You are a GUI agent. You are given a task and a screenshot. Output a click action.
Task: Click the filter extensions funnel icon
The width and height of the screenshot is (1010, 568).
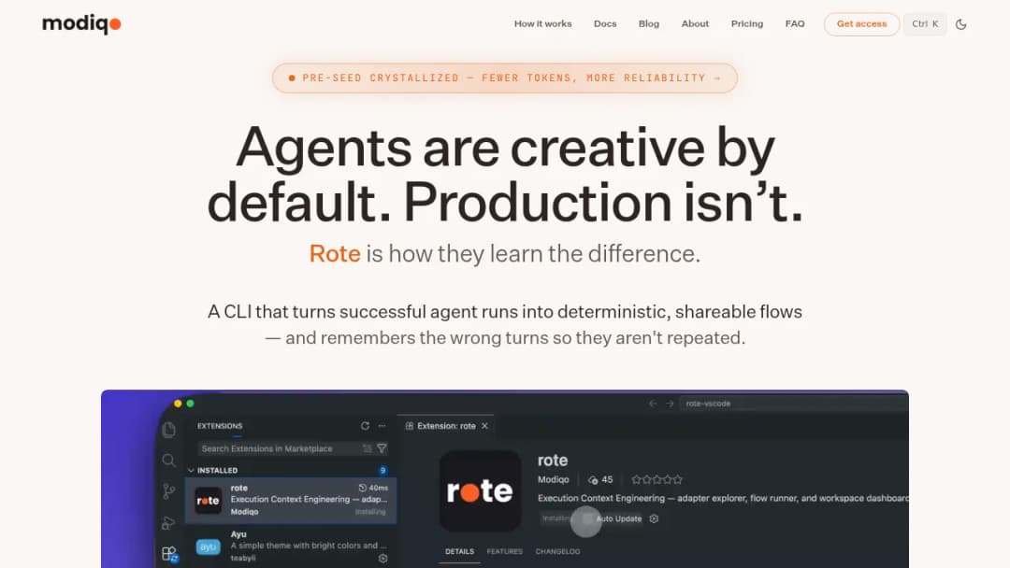click(382, 448)
